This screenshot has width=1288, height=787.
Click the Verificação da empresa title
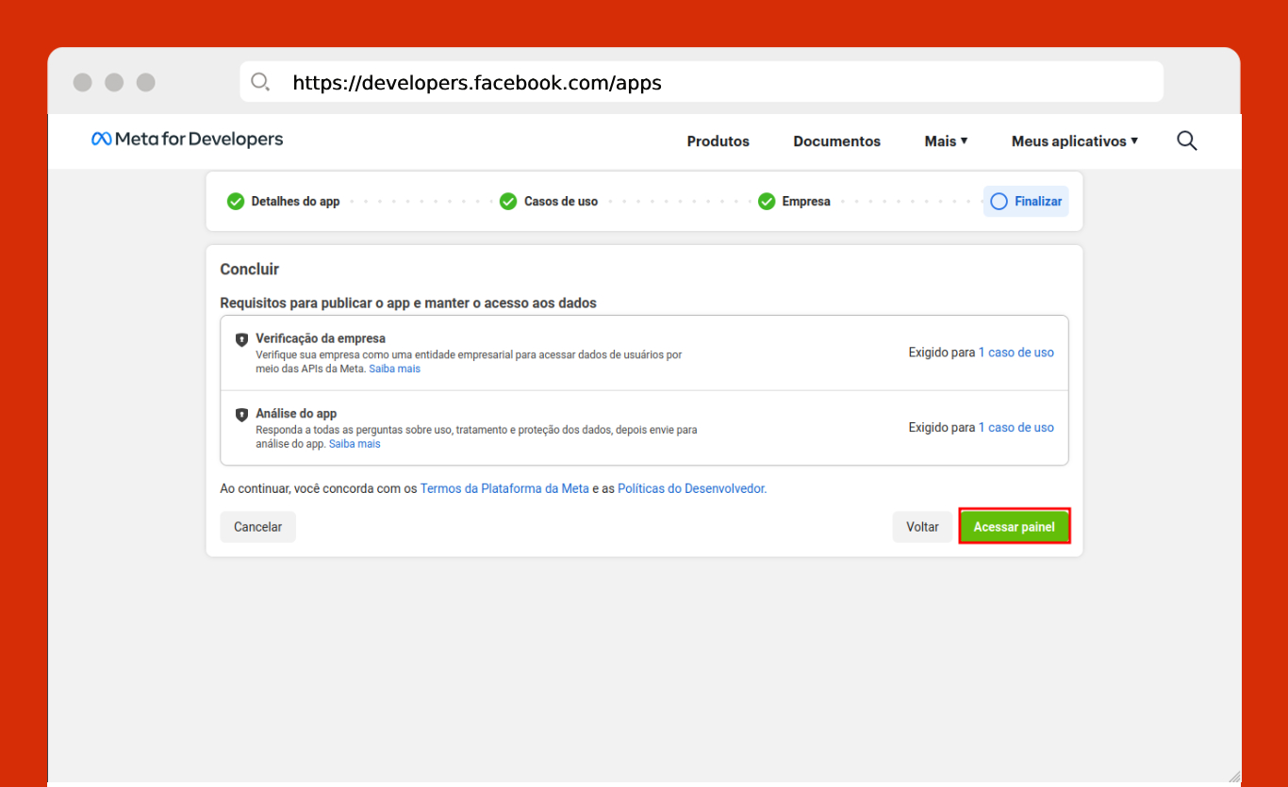321,338
